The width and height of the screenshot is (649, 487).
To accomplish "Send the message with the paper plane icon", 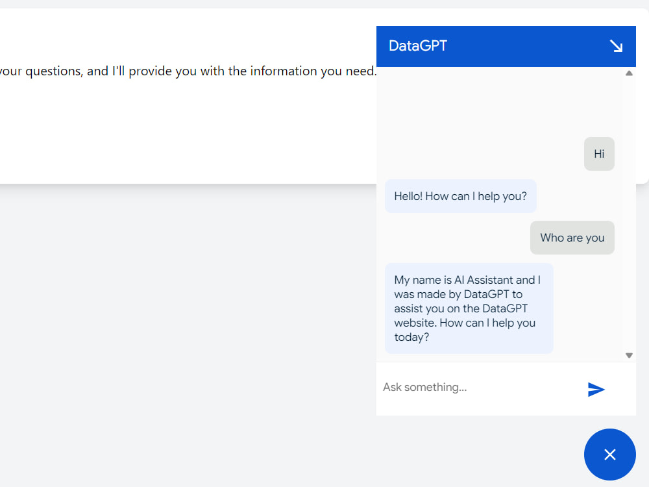I will (x=596, y=389).
